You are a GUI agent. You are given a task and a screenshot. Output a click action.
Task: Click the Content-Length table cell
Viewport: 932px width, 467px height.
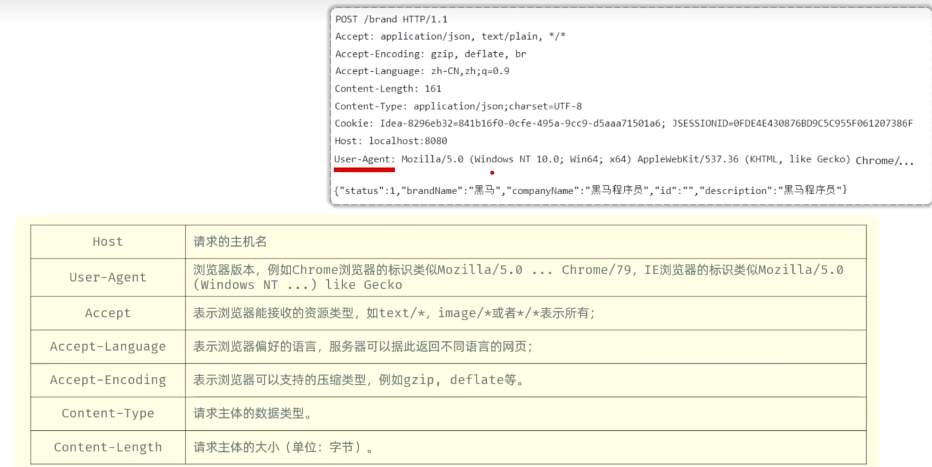point(108,447)
